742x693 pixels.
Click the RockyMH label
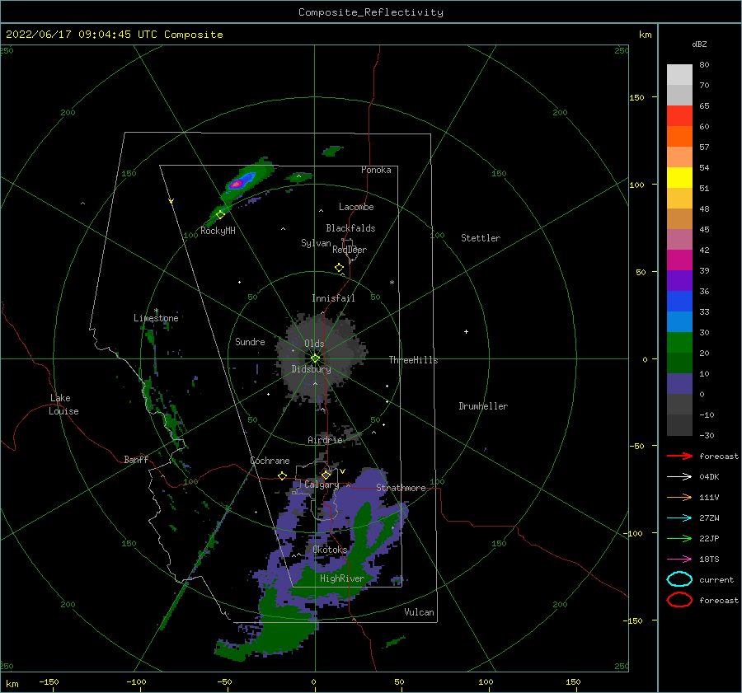[x=218, y=231]
